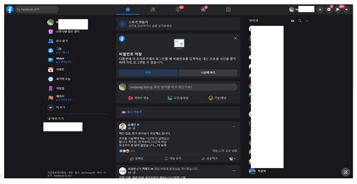This screenshot has width=357, height=184.
Task: Click the new message compose icon
Action: [x=345, y=172]
